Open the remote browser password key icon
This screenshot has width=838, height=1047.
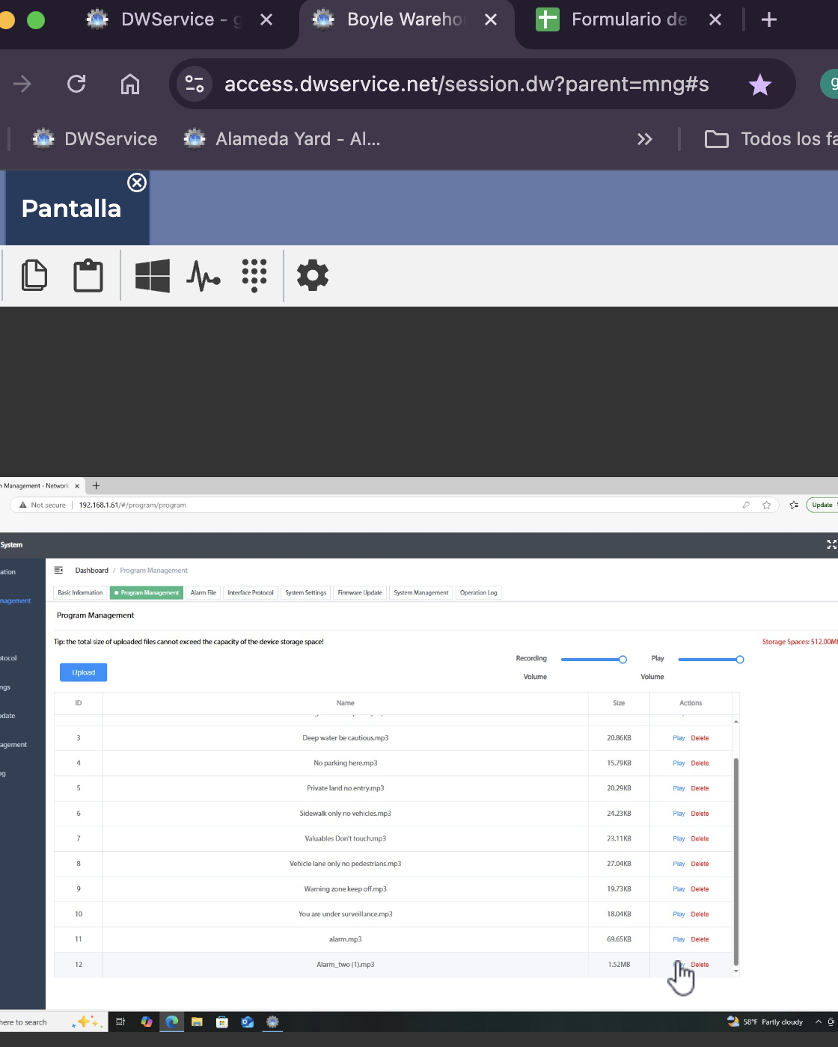(746, 505)
